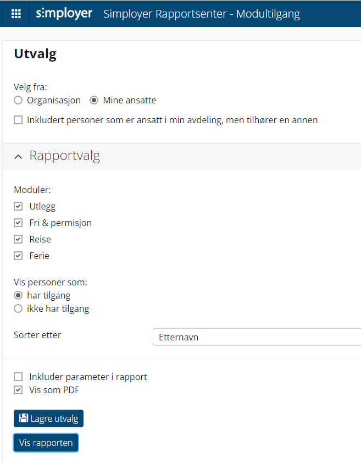
Task: Uncheck the Utlegg module checkbox
Action: point(18,207)
